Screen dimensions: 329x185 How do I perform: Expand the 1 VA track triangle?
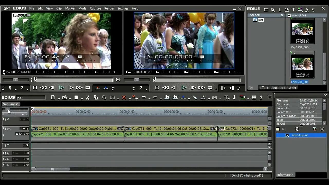pyautogui.click(x=4, y=128)
